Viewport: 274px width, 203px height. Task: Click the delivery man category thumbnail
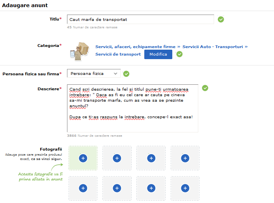coord(80,51)
